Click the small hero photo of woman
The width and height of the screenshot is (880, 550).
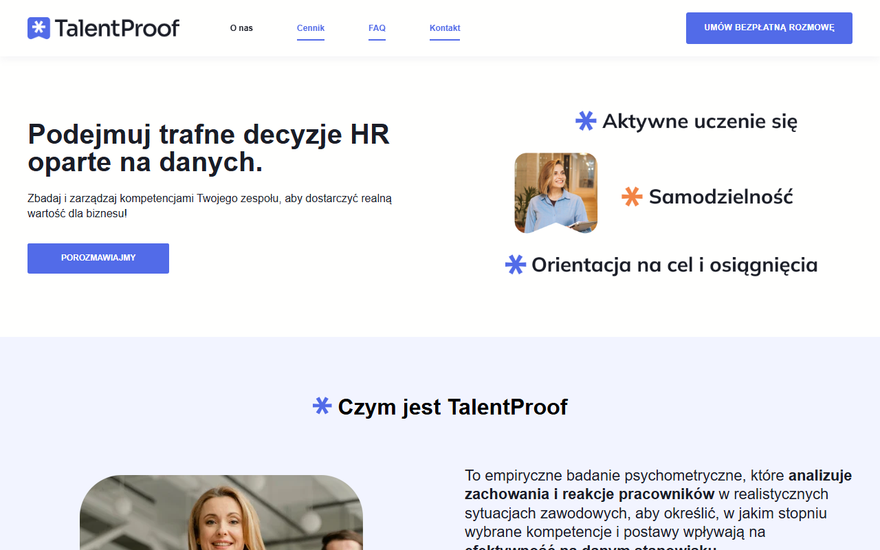[556, 193]
